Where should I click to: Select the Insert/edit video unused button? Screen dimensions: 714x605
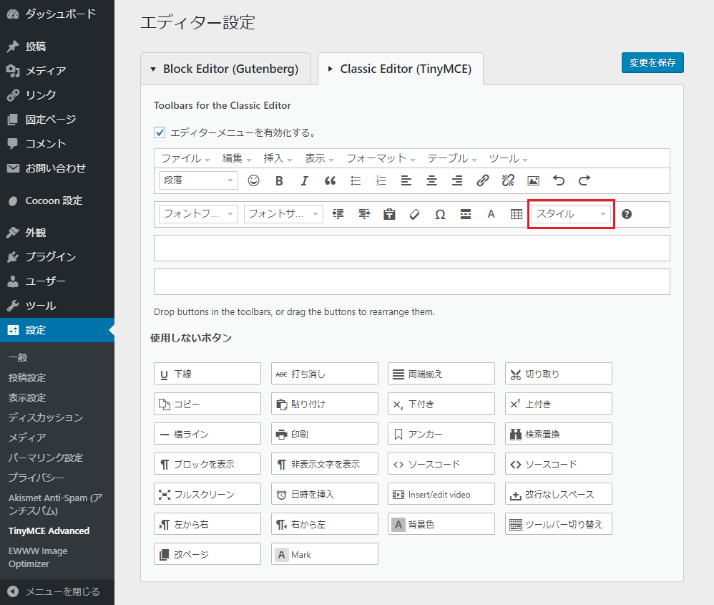pos(441,494)
